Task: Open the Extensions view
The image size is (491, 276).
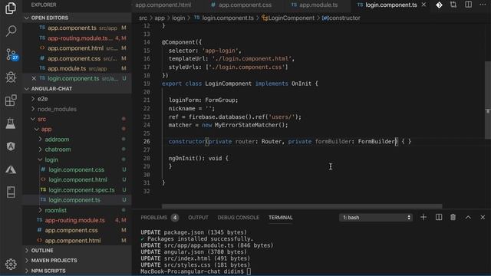Action: pos(11,100)
